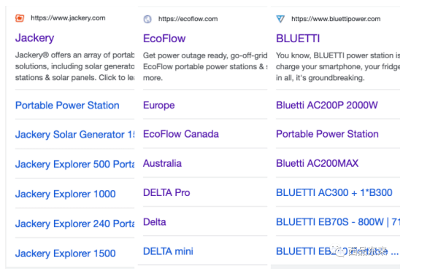430x276 pixels.
Task: Click the BLUETTI triangle favicon
Action: 280,19
